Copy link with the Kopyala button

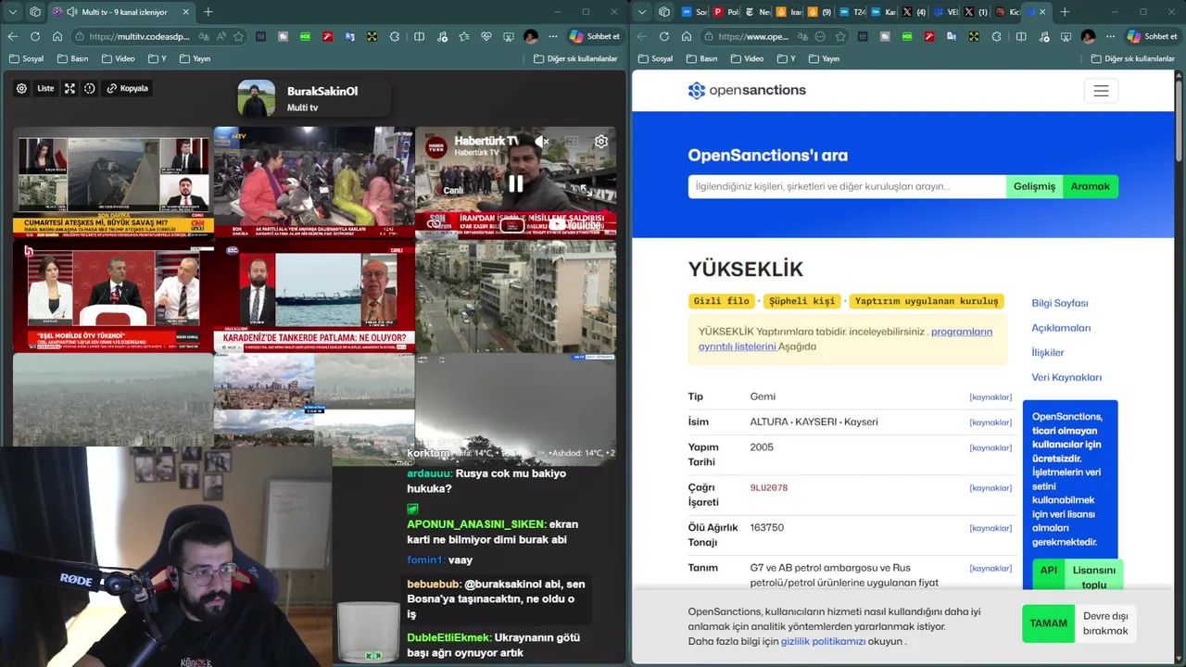(x=128, y=88)
